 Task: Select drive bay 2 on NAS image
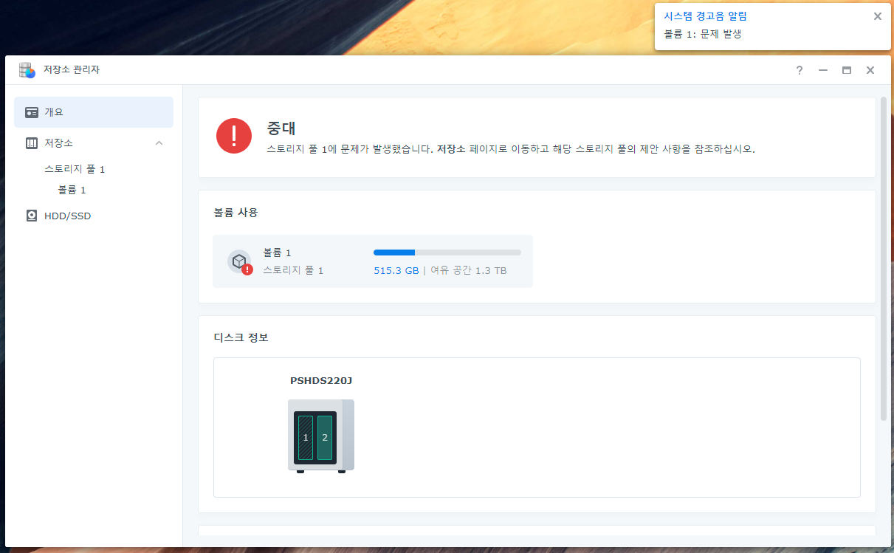[x=325, y=437]
